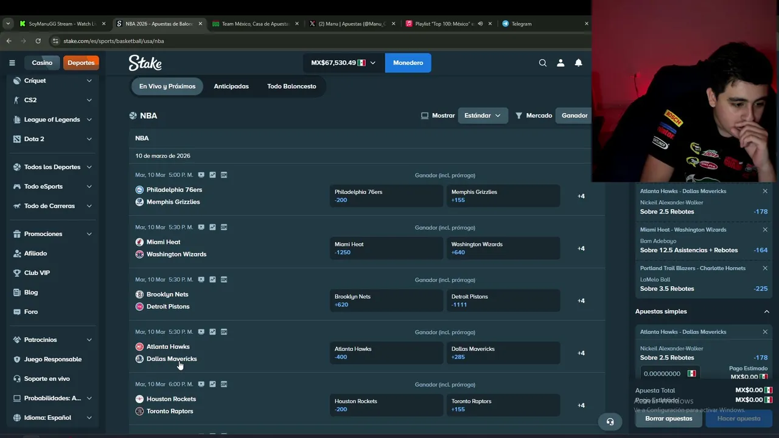Open the browser tab search chevron
This screenshot has height=438, width=779.
(8, 24)
